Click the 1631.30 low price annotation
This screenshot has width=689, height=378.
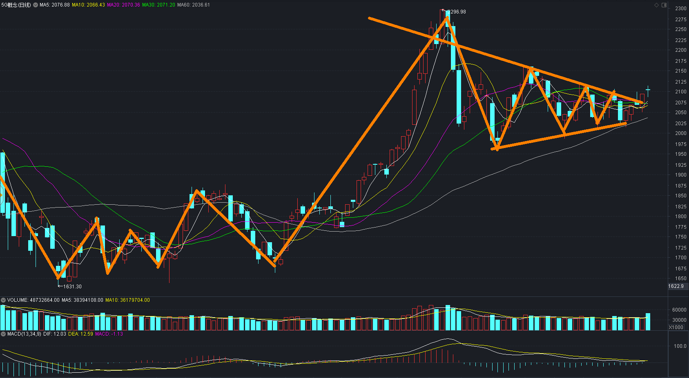pos(72,287)
